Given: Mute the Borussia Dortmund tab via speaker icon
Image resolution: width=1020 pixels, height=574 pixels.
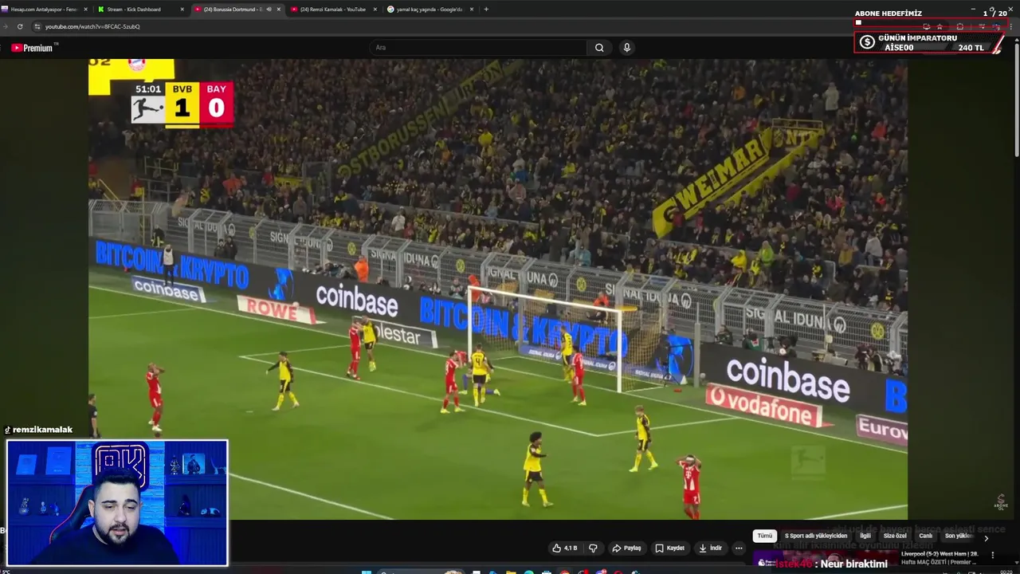Looking at the screenshot, I should [269, 10].
